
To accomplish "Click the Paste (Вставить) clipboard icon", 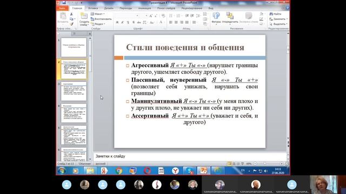I will pos(63,16).
